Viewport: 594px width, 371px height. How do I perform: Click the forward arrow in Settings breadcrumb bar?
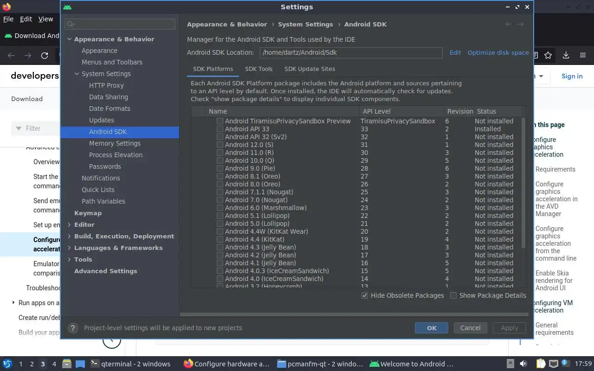point(521,24)
